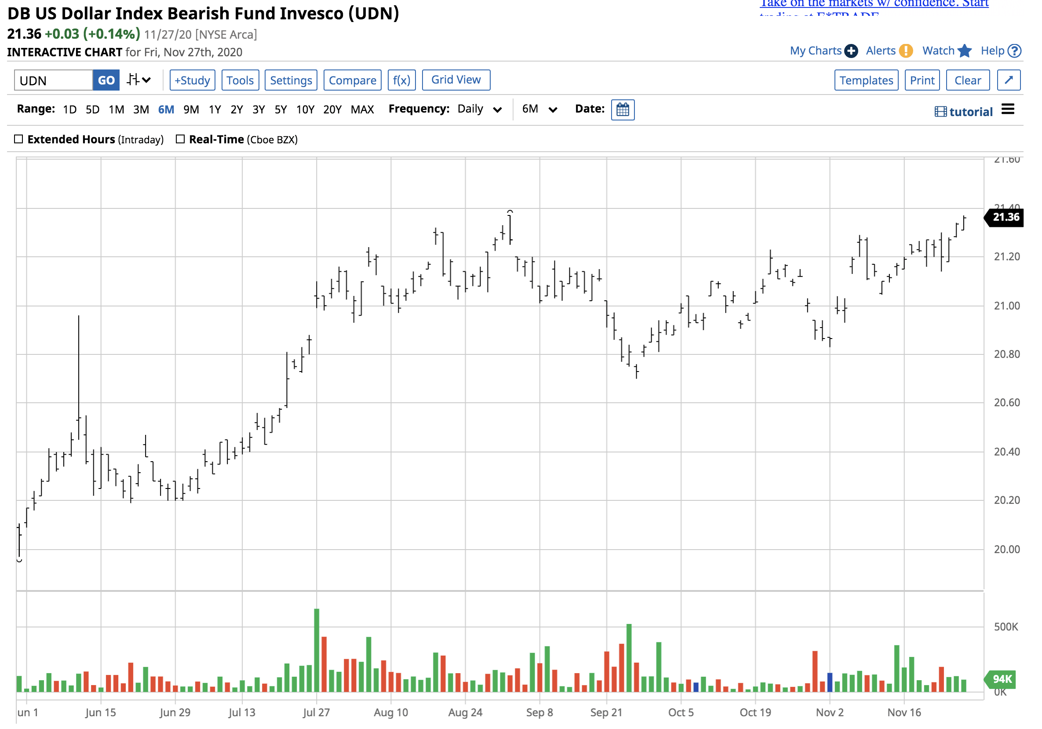Viewport: 1042px width, 729px height.
Task: Click the tutorial film icon
Action: 941,112
